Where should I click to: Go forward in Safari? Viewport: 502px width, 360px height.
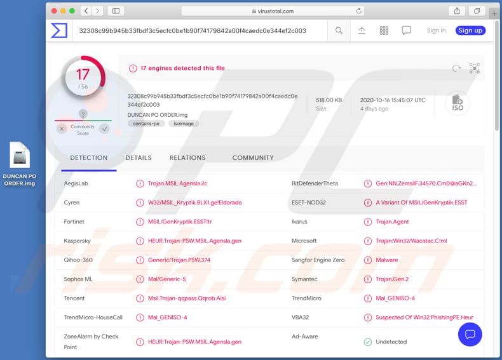click(x=98, y=11)
